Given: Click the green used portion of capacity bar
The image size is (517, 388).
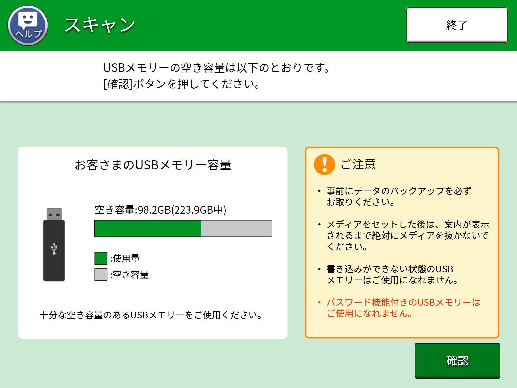Looking at the screenshot, I should (148, 228).
